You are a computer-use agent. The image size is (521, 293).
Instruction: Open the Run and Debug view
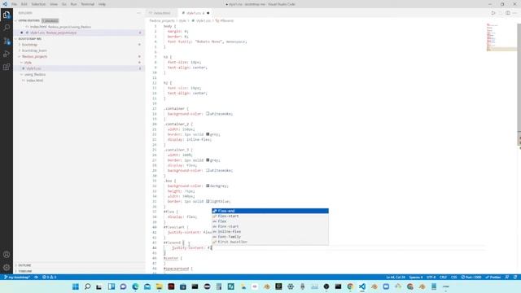tap(7, 54)
